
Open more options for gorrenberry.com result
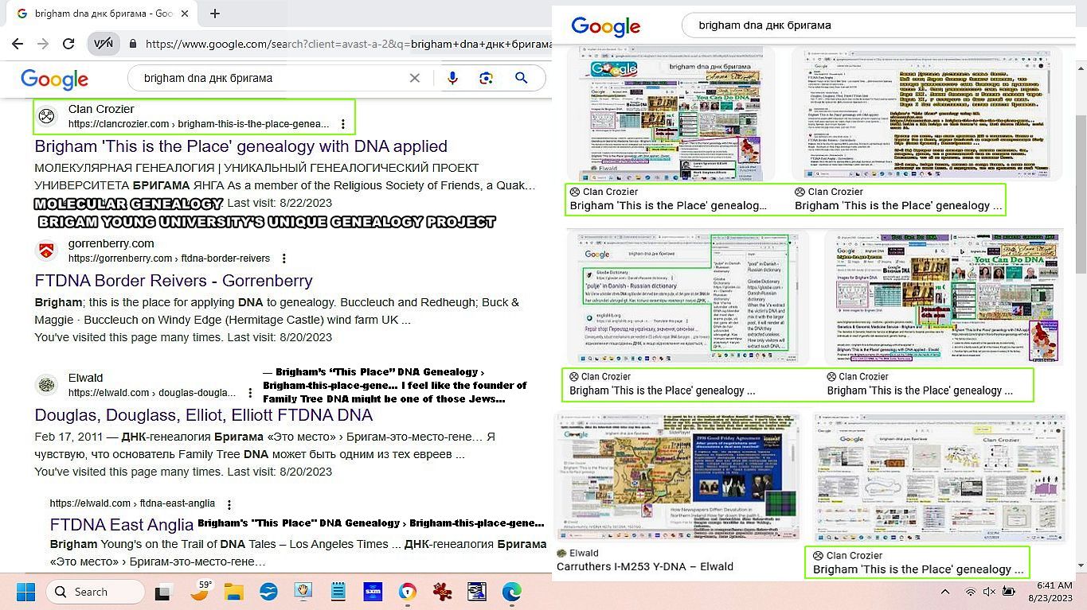pos(284,258)
